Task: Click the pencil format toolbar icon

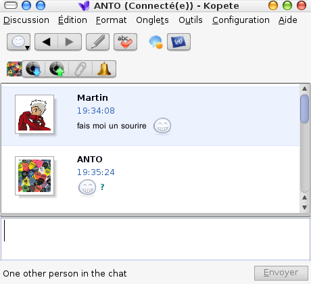Action: [97, 42]
